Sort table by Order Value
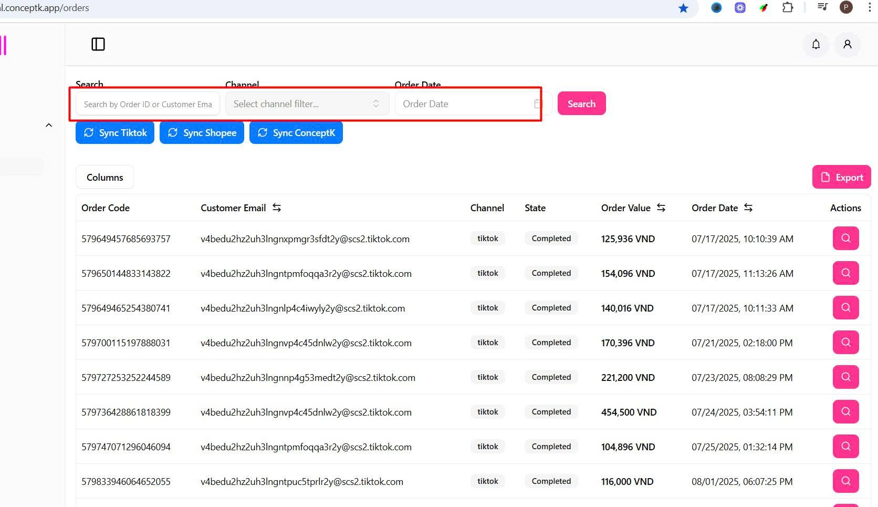The image size is (878, 507). 661,208
